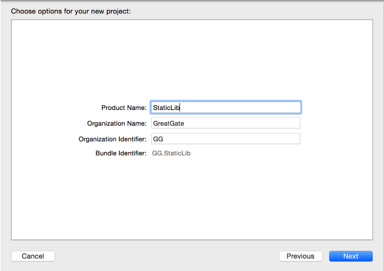This screenshot has height=271, width=384.
Task: Click the GG.StaticLib bundle identifier value
Action: [171, 153]
